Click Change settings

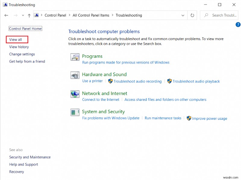22,54
